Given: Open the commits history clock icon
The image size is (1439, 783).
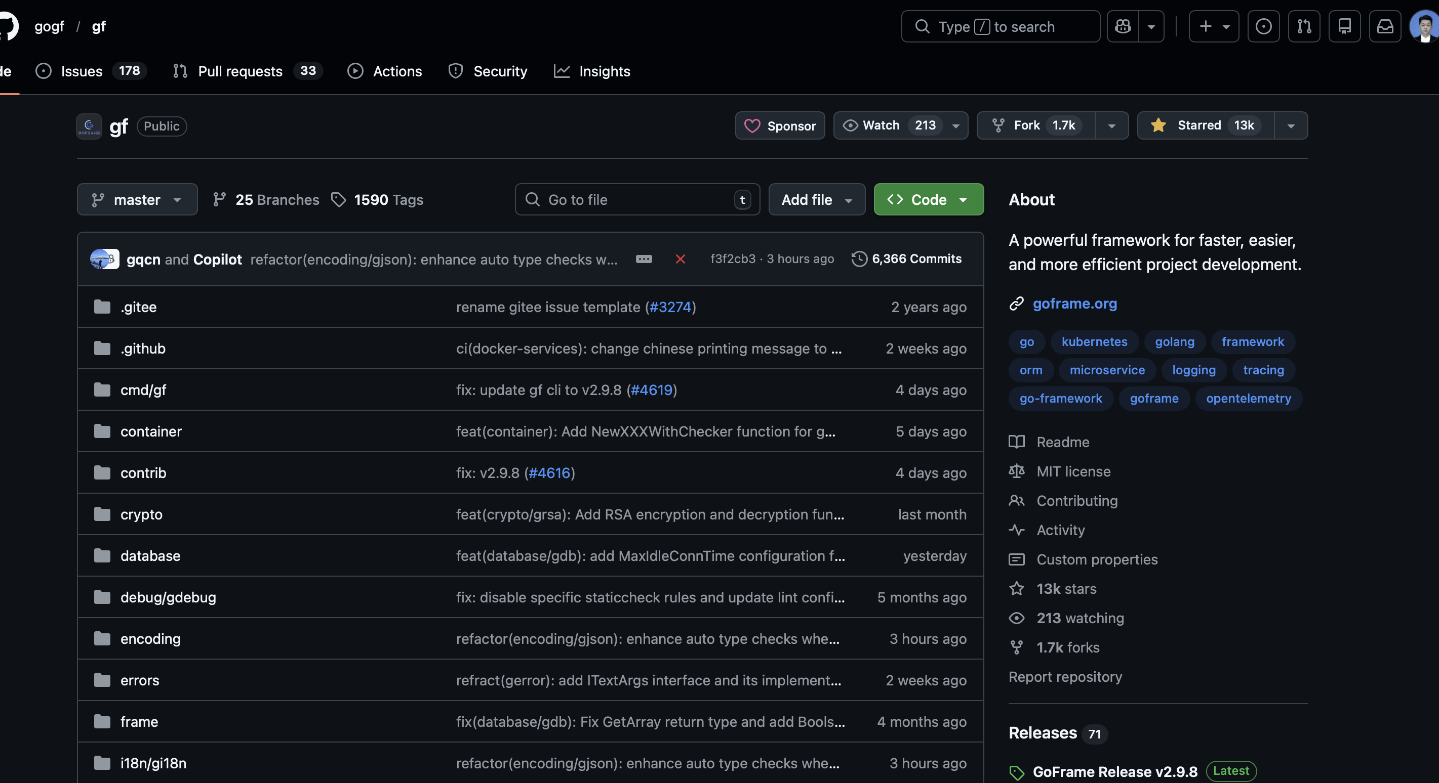Looking at the screenshot, I should (x=859, y=259).
